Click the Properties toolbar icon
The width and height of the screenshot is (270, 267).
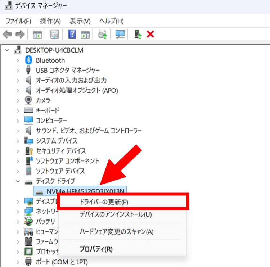coord(54,35)
